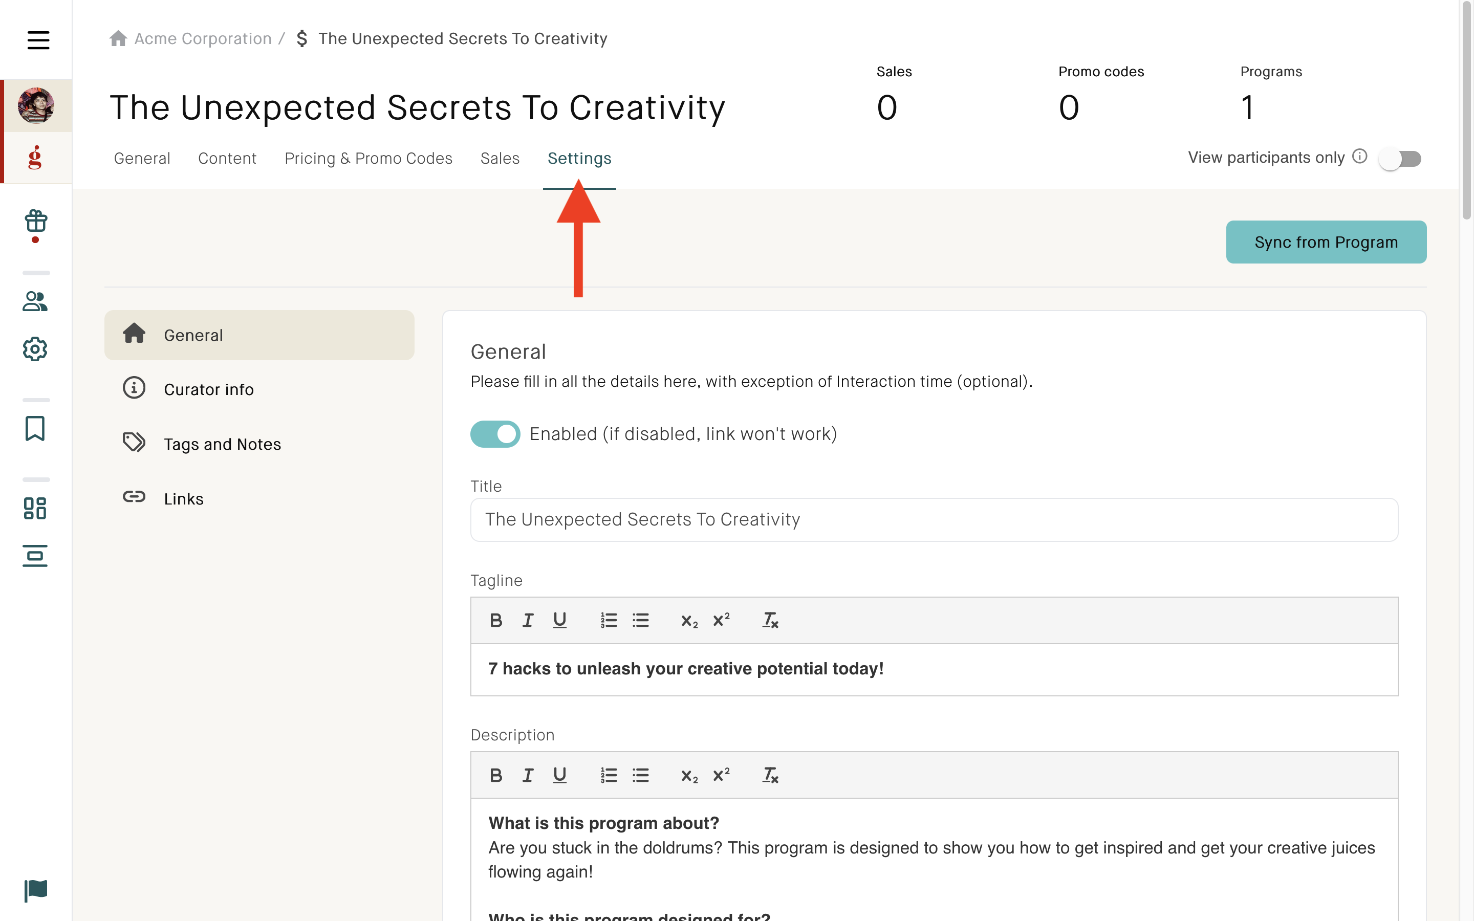Click into the Description text area
1474x921 pixels.
[x=935, y=860]
